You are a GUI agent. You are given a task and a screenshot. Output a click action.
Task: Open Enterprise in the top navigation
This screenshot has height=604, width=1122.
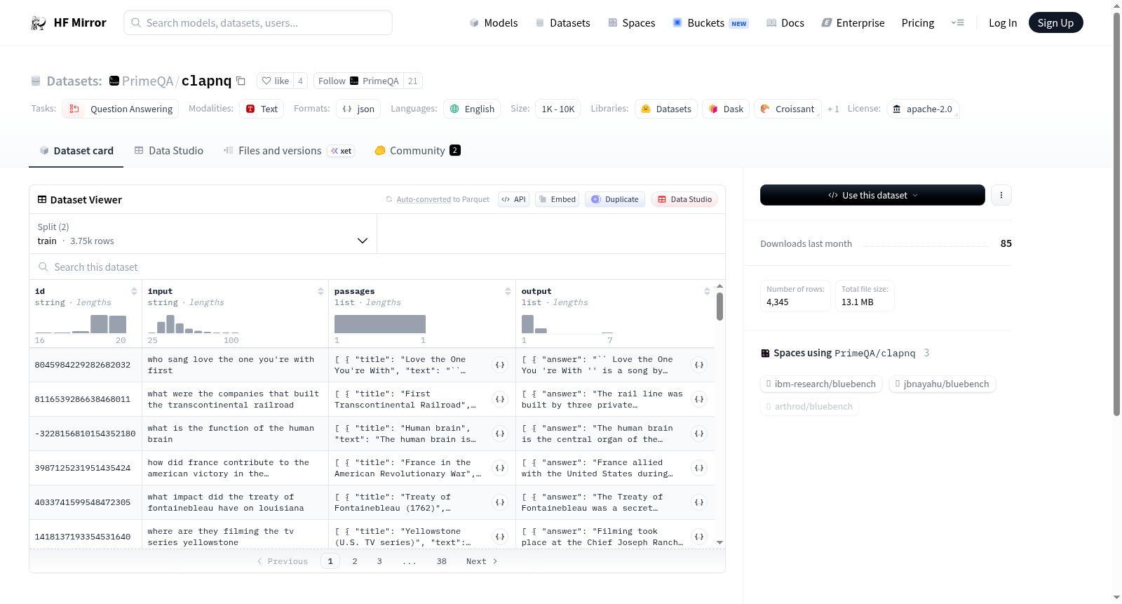[x=853, y=23]
